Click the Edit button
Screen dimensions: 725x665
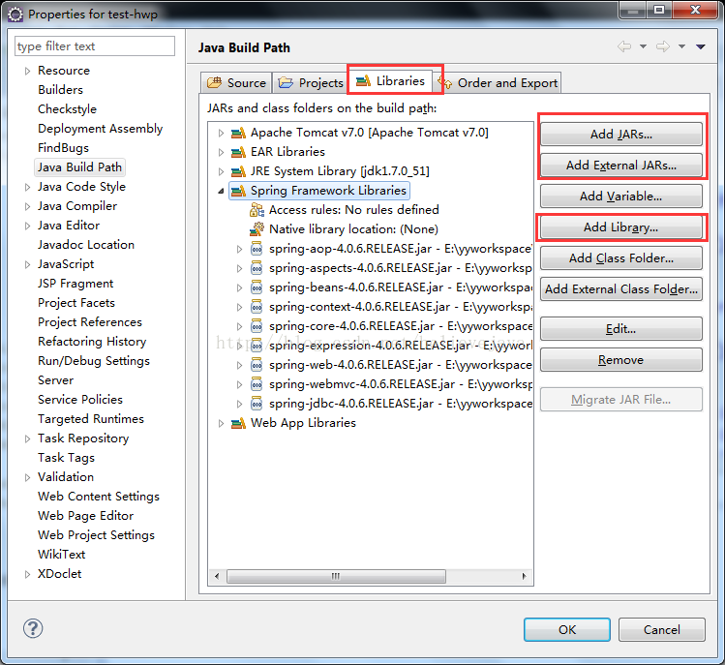[x=621, y=329]
